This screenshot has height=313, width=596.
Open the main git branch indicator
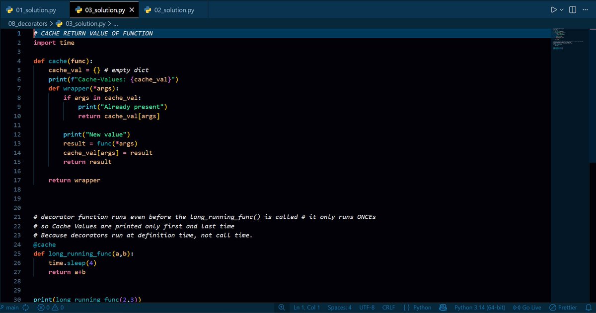pyautogui.click(x=9, y=308)
